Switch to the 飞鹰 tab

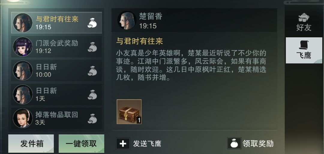304,50
